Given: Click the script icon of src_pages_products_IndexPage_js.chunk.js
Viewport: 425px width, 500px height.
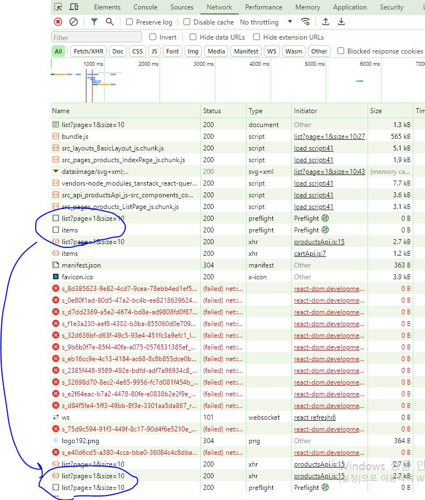Looking at the screenshot, I should pos(56,160).
